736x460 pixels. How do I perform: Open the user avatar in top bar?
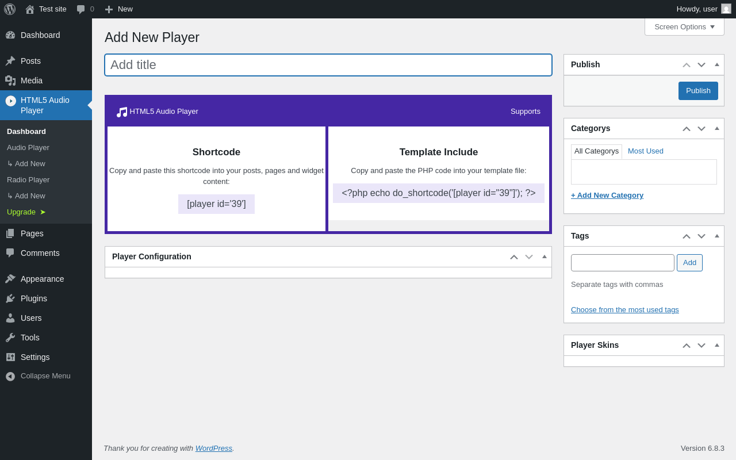pyautogui.click(x=726, y=9)
